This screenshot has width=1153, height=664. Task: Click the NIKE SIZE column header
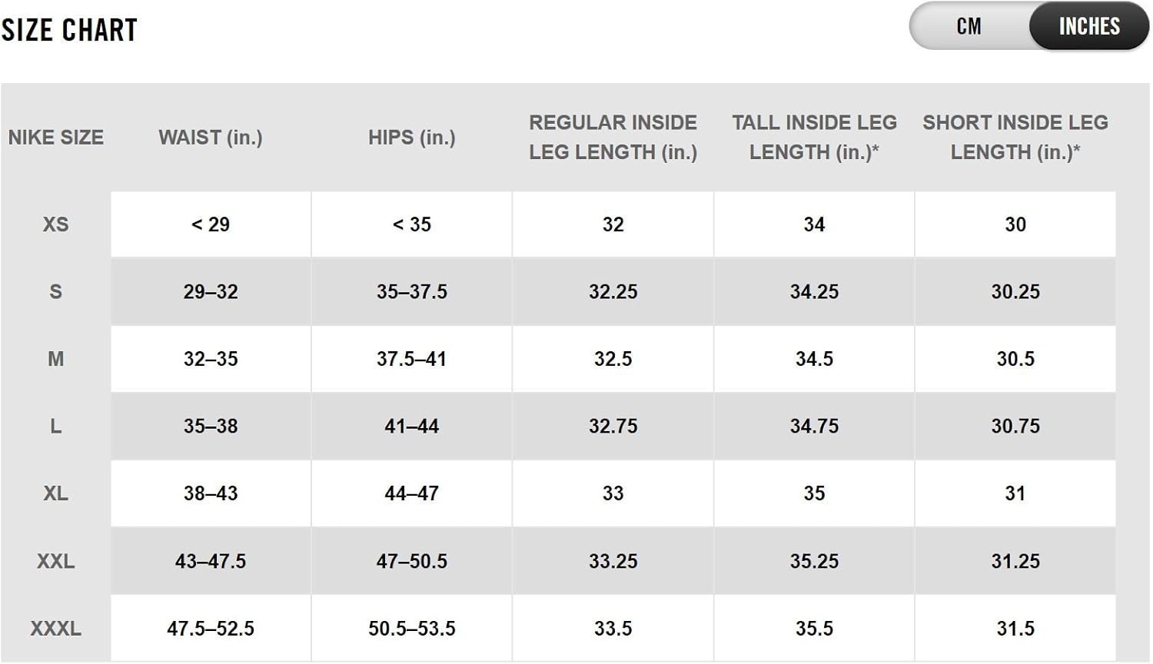(56, 138)
